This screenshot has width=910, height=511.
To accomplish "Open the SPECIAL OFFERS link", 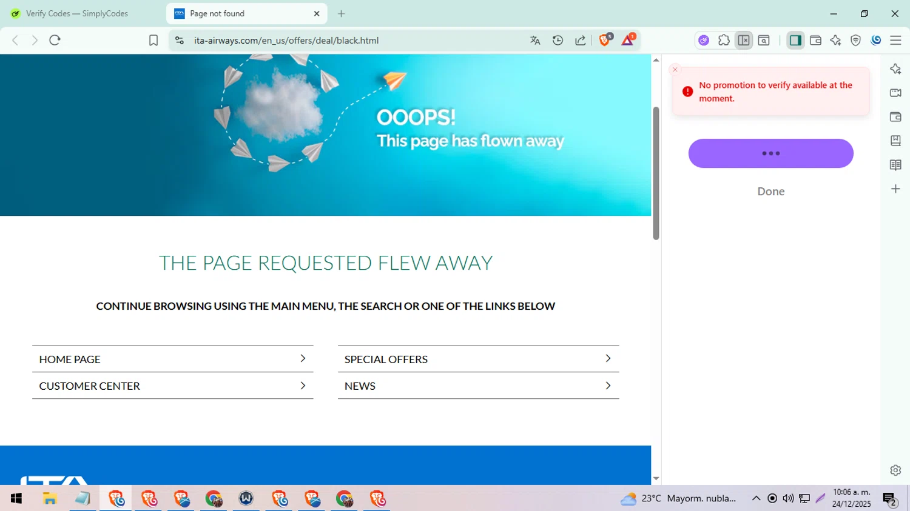I will pos(478,359).
